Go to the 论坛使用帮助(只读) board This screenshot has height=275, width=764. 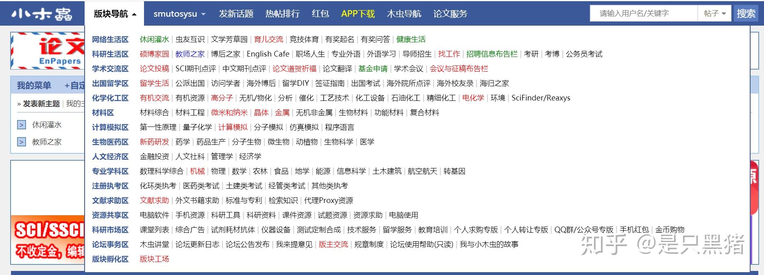(421, 244)
